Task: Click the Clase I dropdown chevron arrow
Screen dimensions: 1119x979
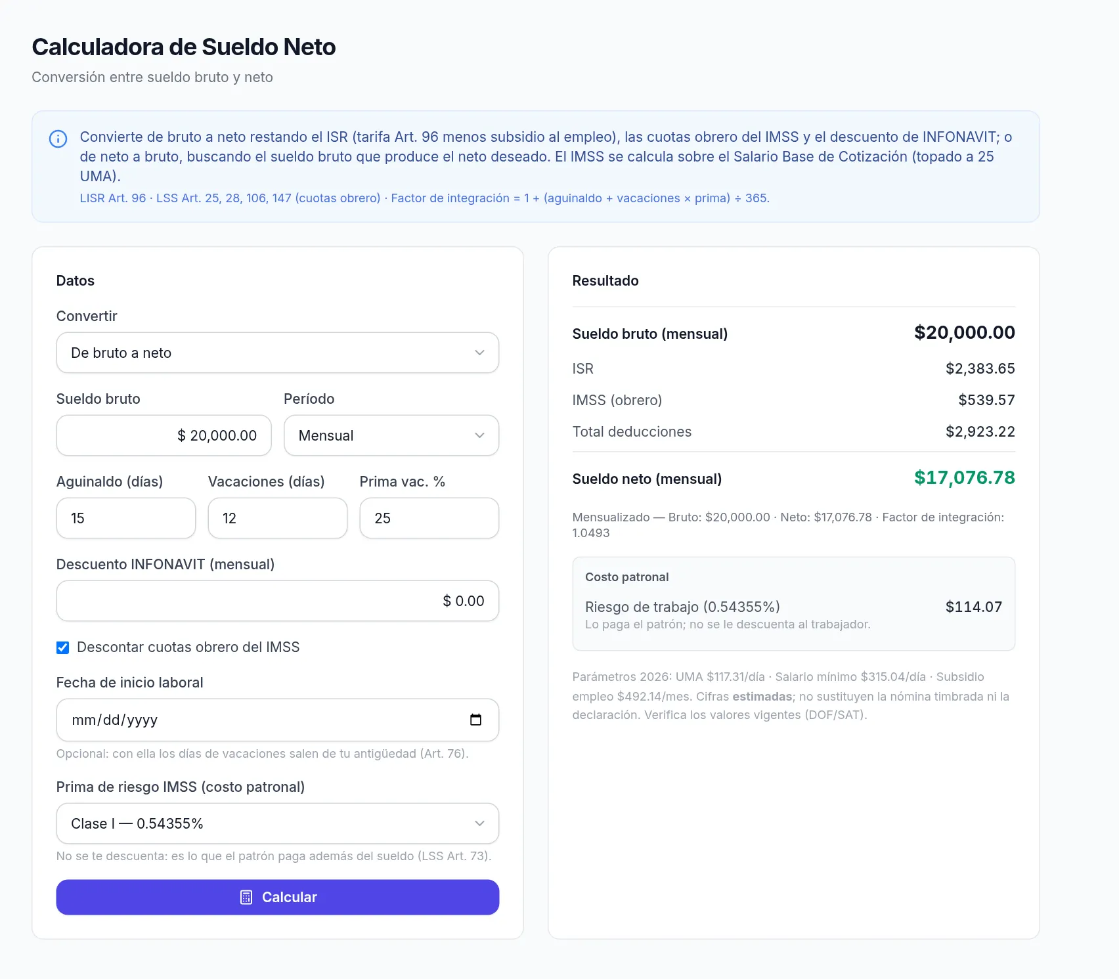Action: [x=479, y=823]
